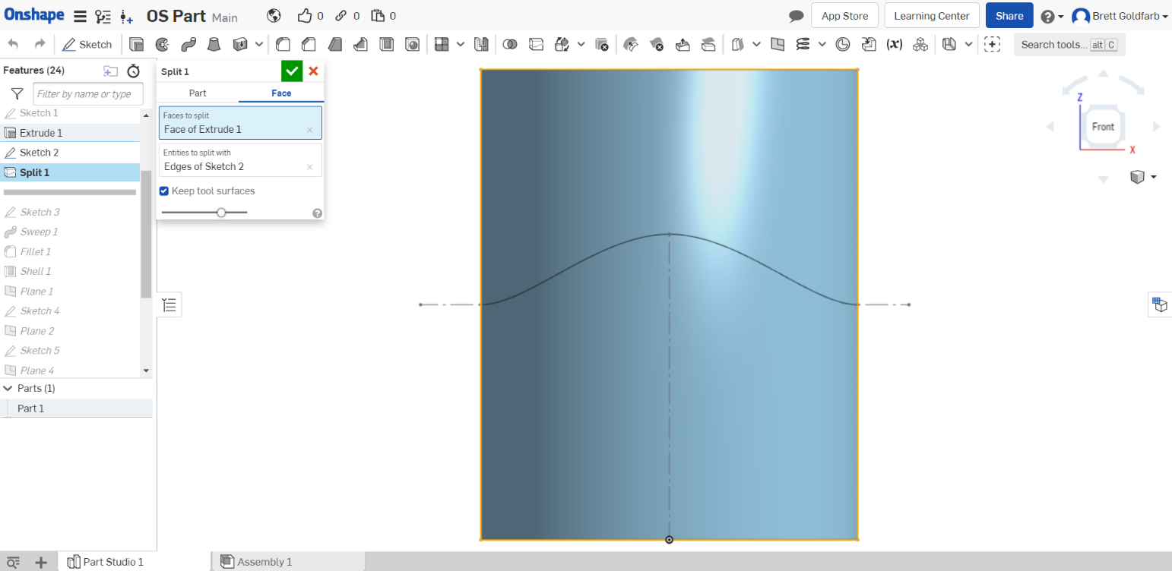1172x571 pixels.
Task: Open the Shell tool
Action: [386, 44]
